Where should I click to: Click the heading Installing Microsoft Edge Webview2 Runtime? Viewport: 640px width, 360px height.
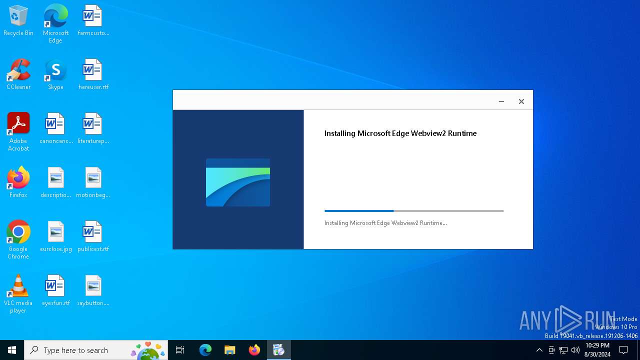pos(400,133)
